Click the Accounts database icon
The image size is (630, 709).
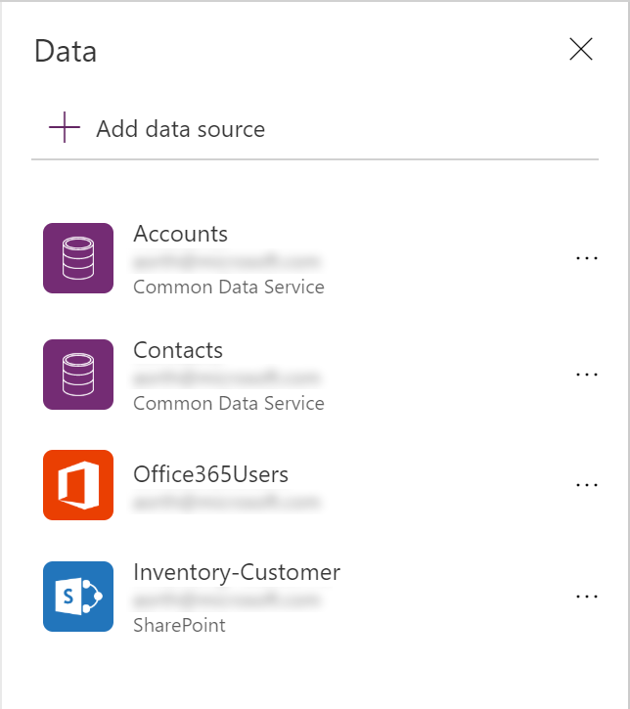point(78,258)
